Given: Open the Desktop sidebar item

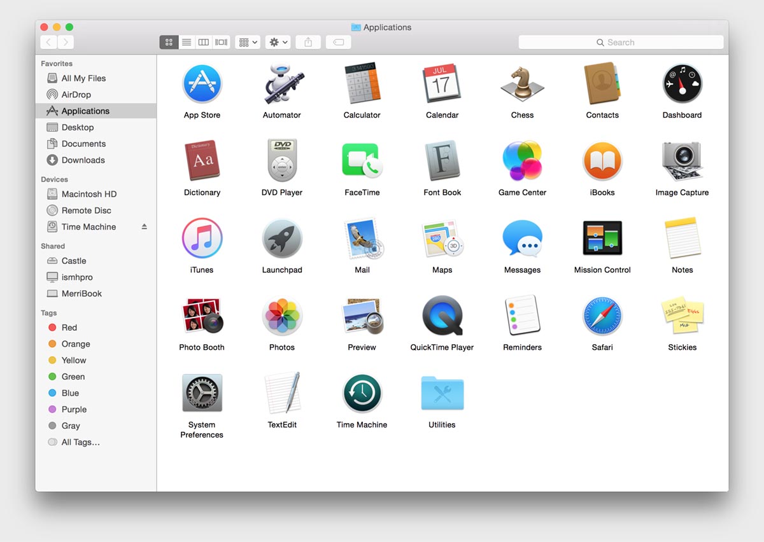Looking at the screenshot, I should click(x=95, y=127).
